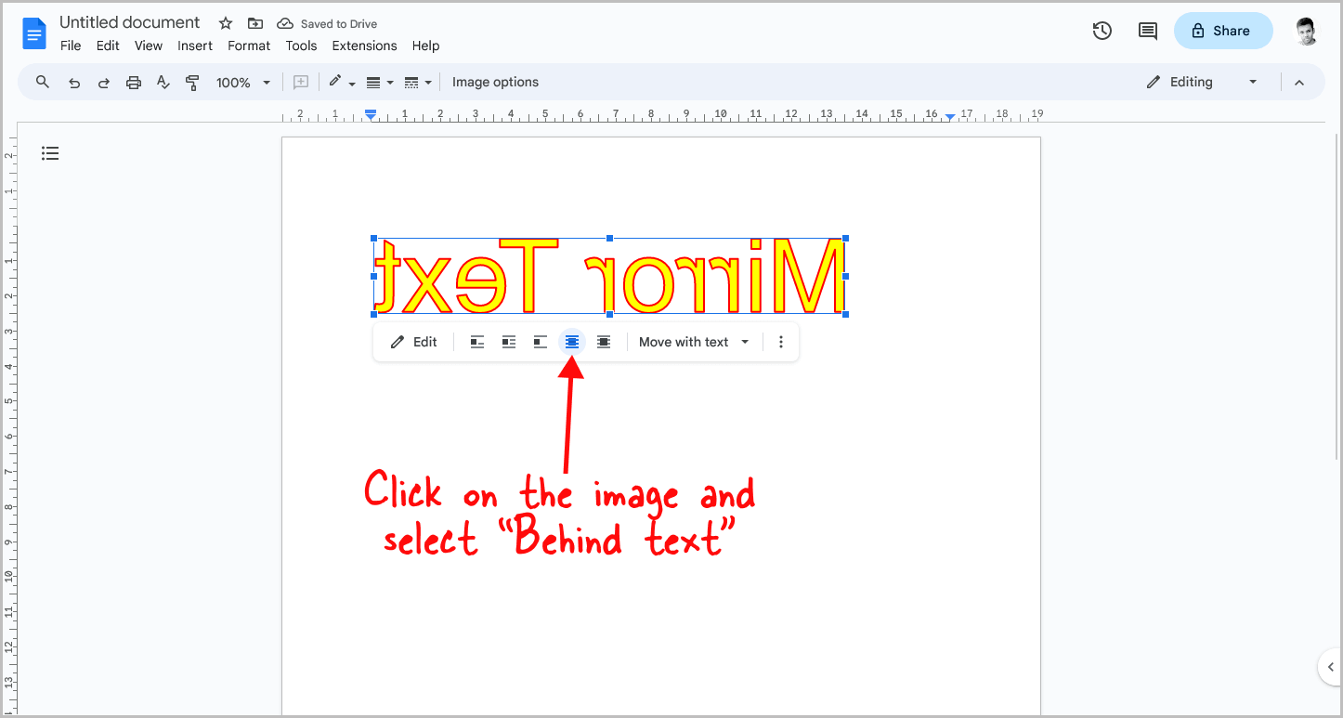Open the zoom level dropdown
1343x718 pixels.
coord(243,82)
